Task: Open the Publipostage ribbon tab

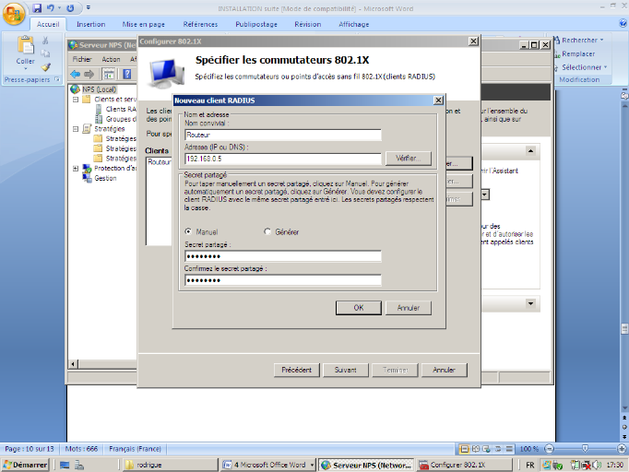Action: pyautogui.click(x=256, y=24)
